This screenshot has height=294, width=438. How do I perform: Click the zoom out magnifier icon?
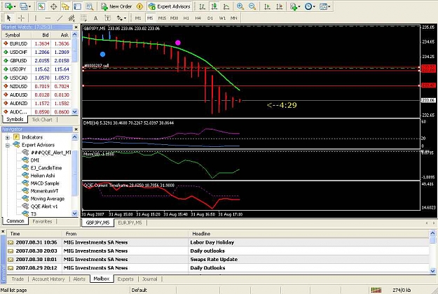(252, 6)
